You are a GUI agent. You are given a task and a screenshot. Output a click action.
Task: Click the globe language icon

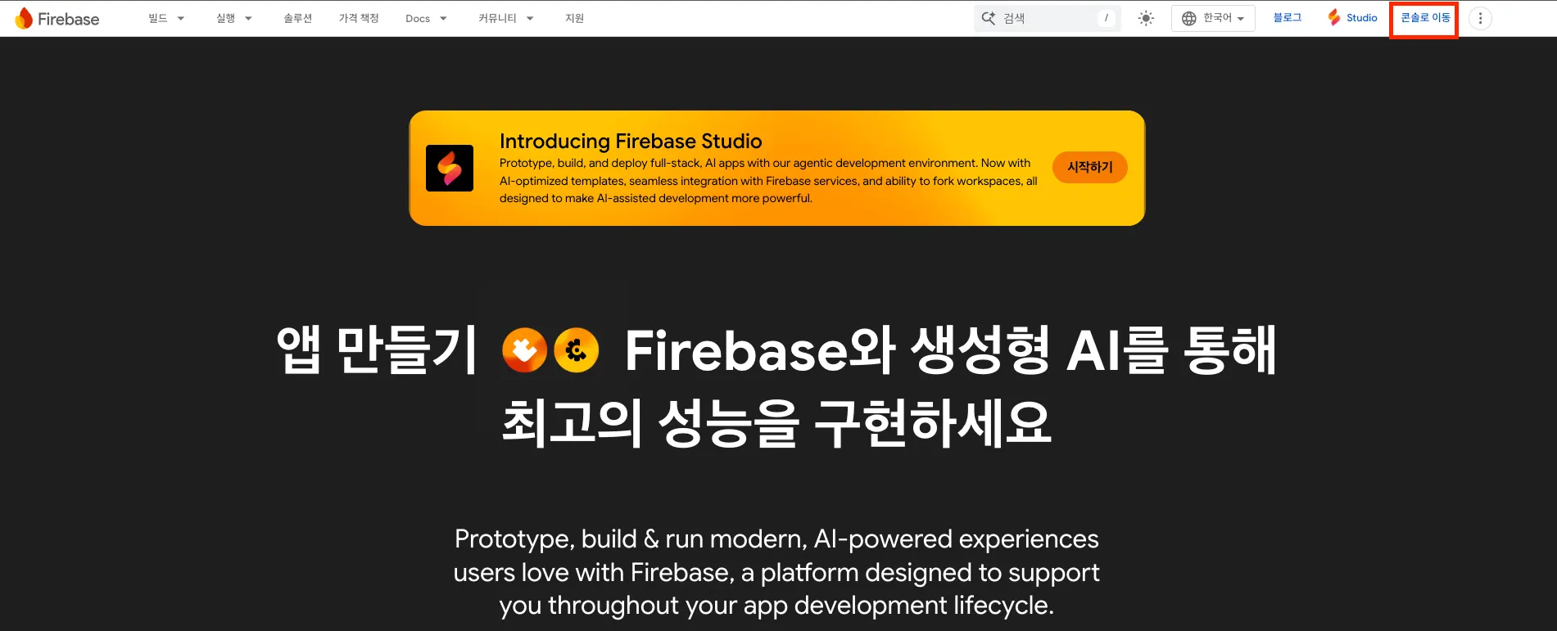(x=1189, y=18)
